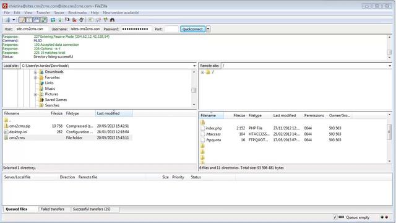Image resolution: width=396 pixels, height=223 pixels.
Task: Switch to Failed transfers tab
Action: (x=53, y=209)
